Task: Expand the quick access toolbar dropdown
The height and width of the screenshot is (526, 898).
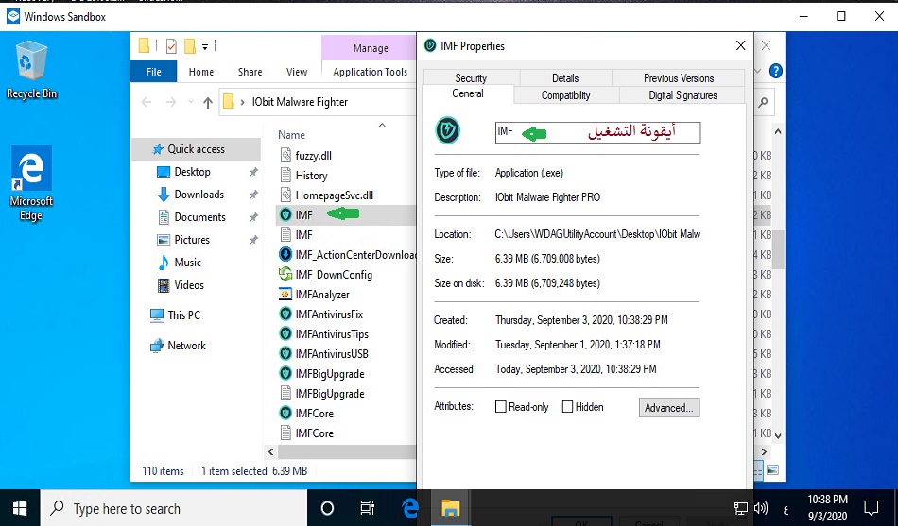Action: point(205,45)
